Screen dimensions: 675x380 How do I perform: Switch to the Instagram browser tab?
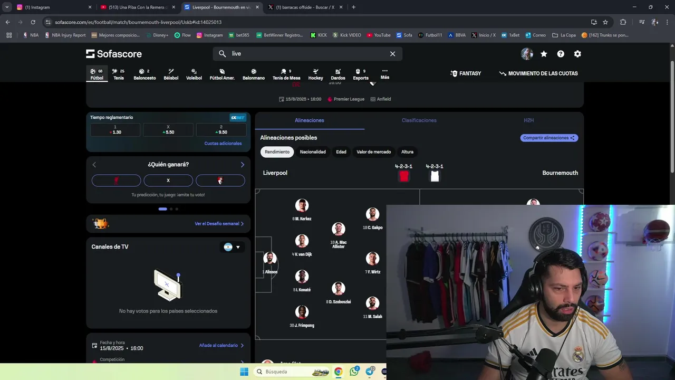[x=53, y=7]
